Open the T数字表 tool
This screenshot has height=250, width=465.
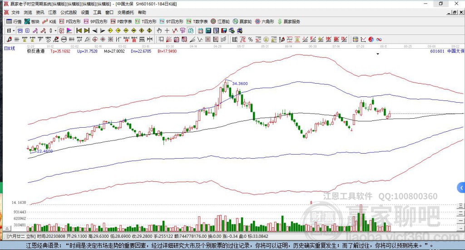(x=197, y=21)
